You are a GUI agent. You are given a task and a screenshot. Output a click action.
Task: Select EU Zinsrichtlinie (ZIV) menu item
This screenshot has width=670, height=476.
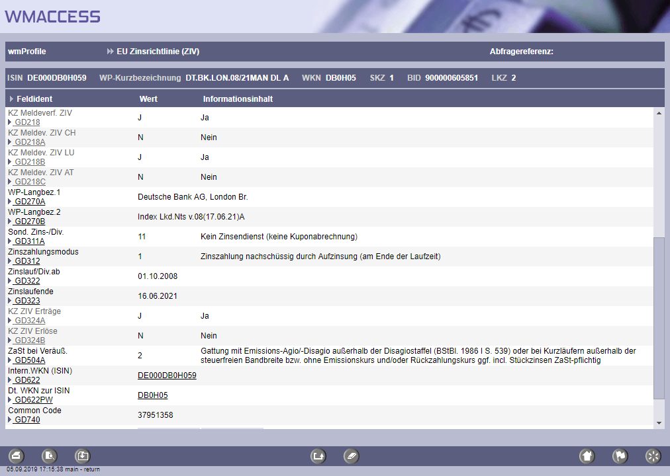coord(158,52)
